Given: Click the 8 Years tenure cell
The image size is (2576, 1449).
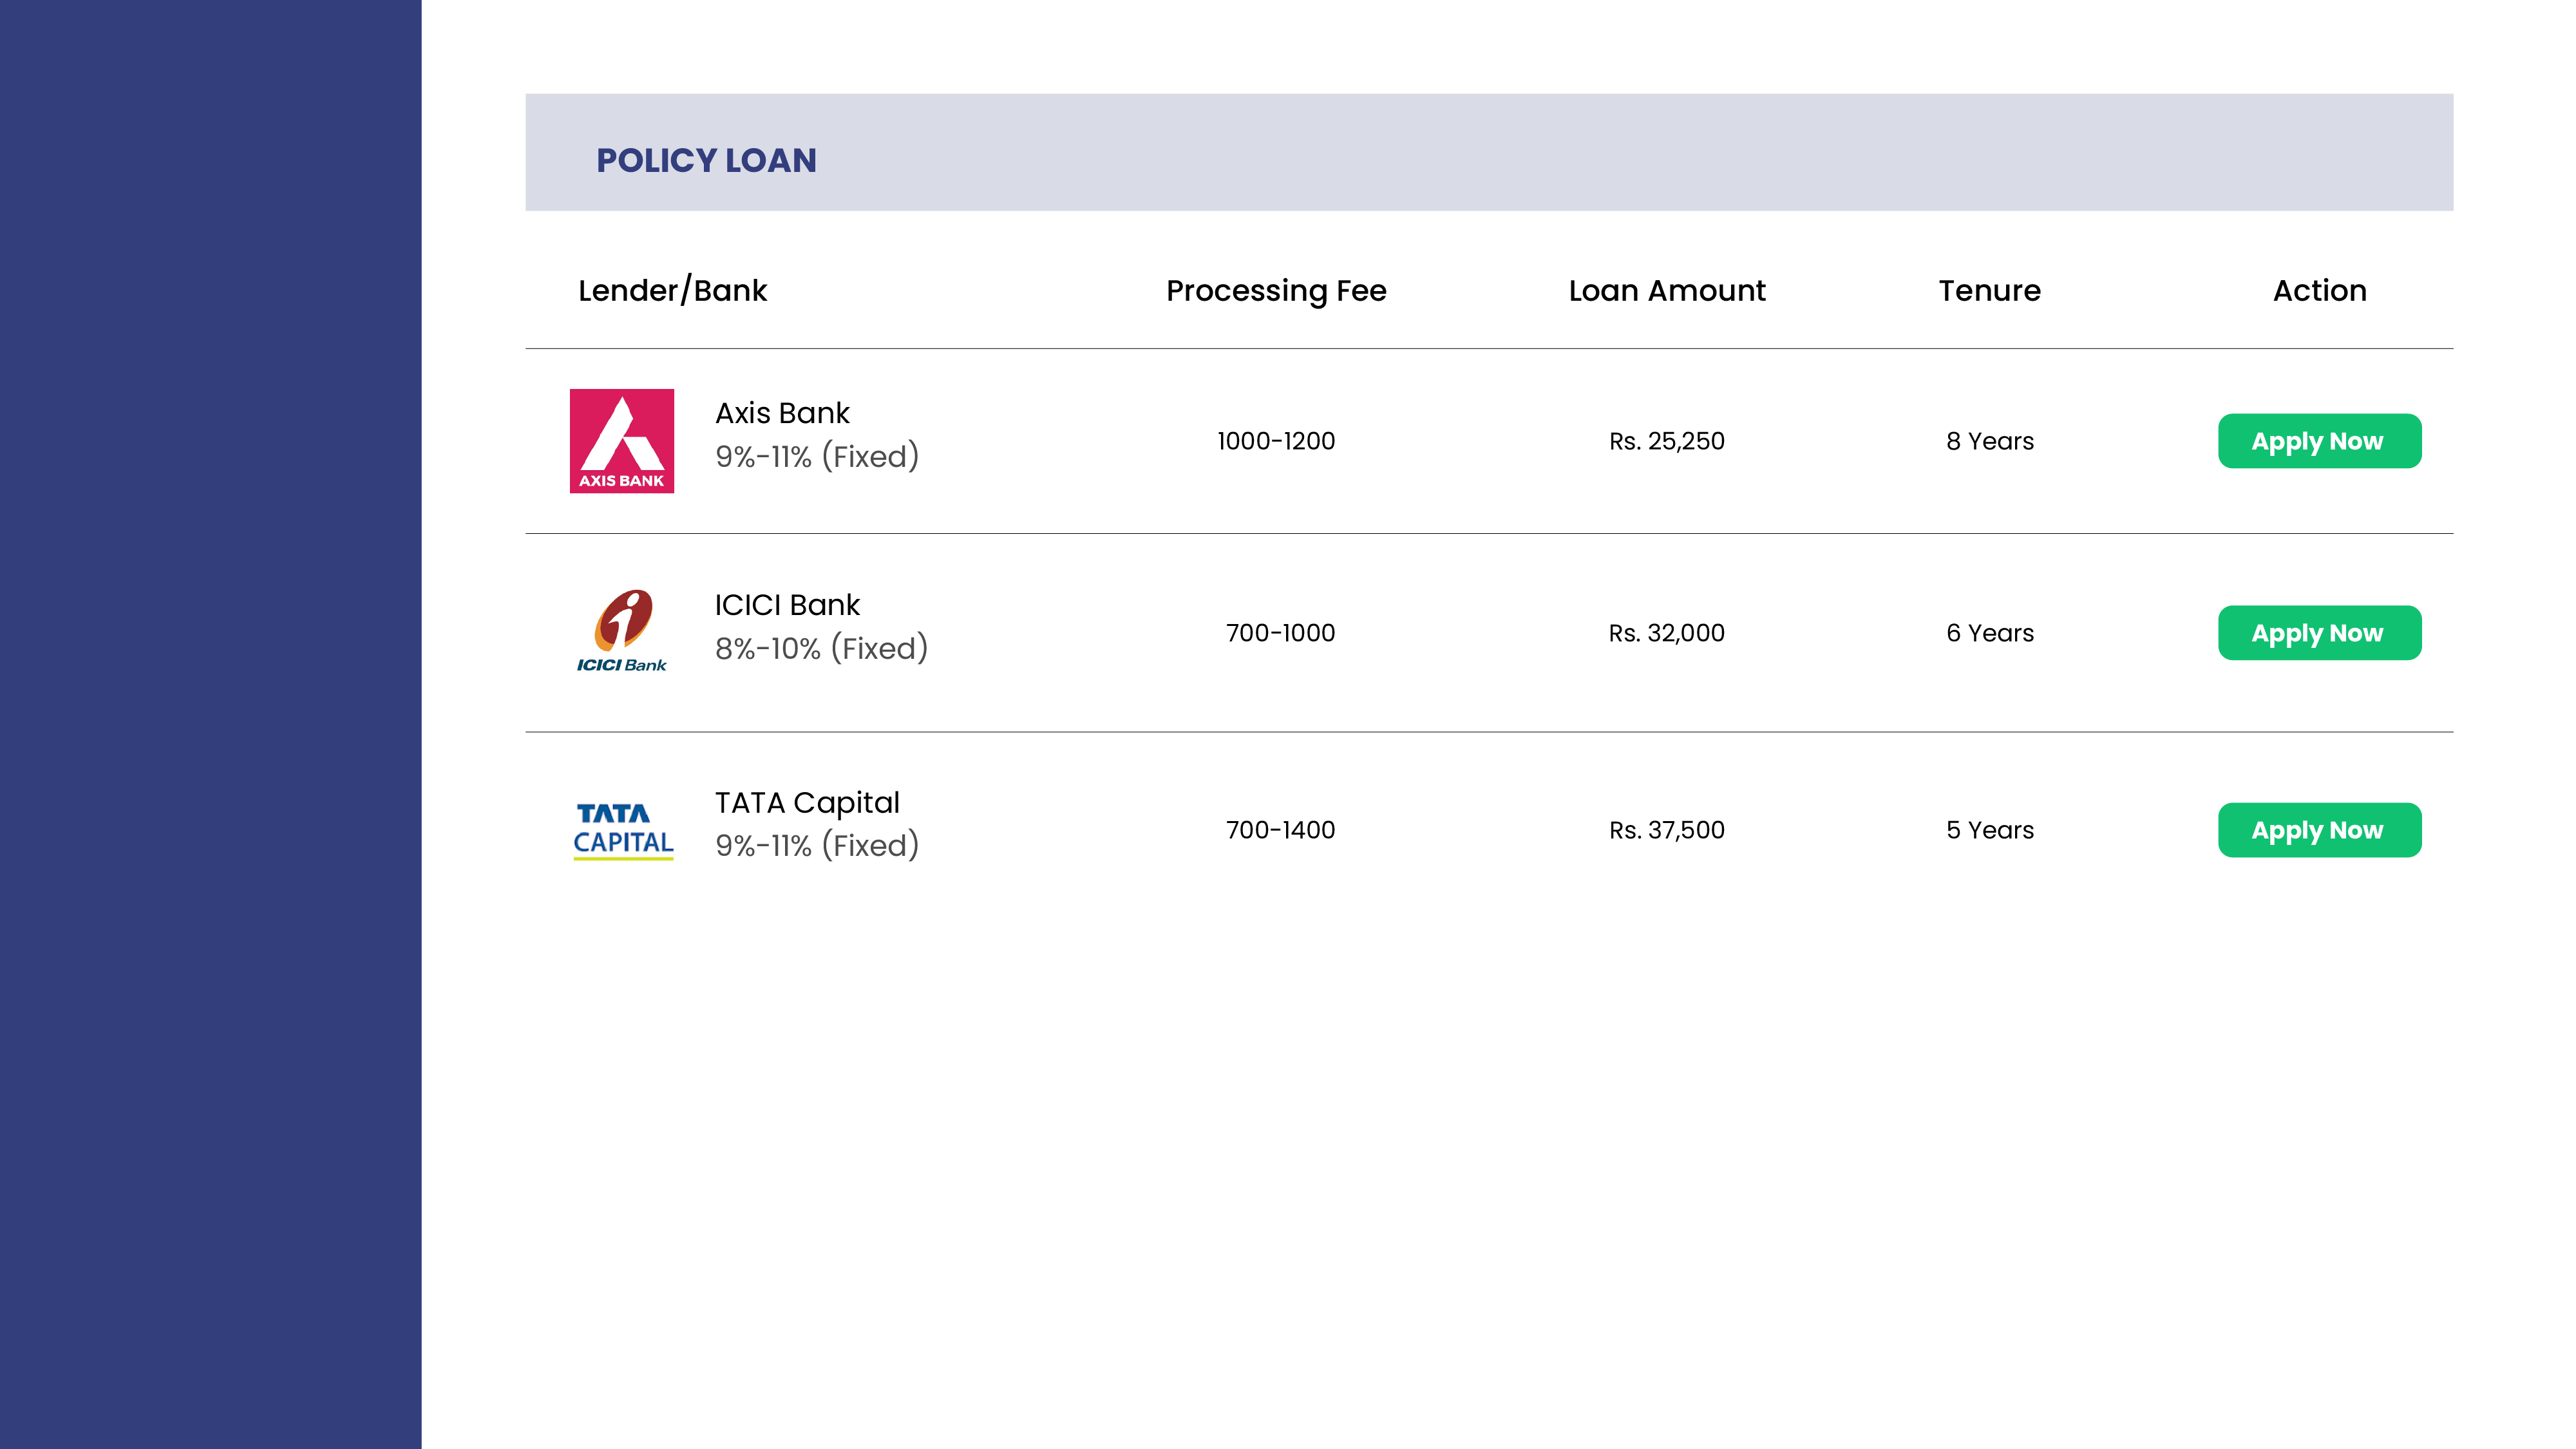Looking at the screenshot, I should pos(1990,441).
